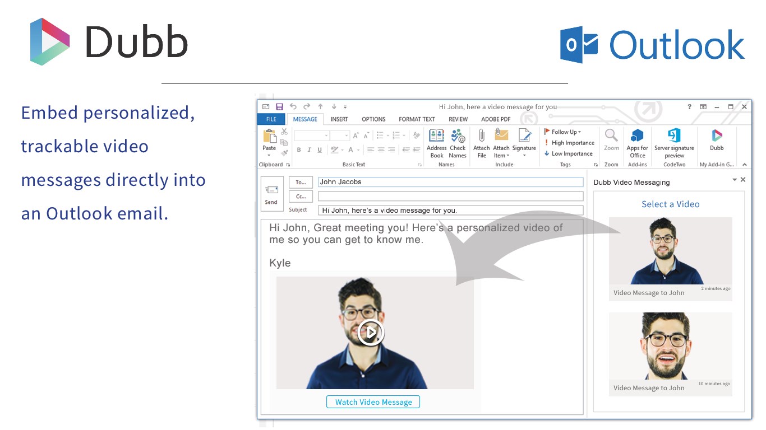Viewport: 766px width, 430px height.
Task: Increase paragraph indent
Action: point(417,149)
